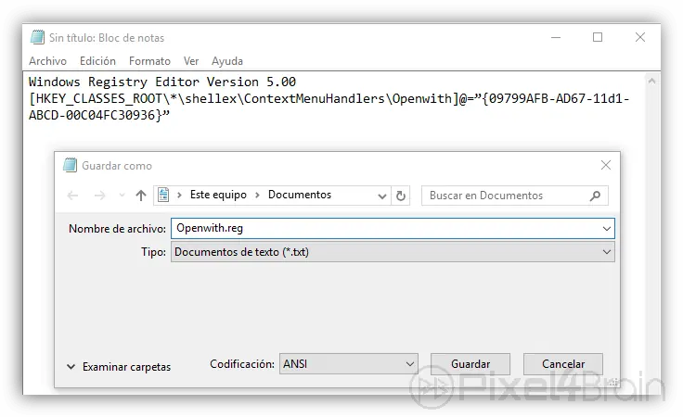Maximize the Bloc de notas window
The width and height of the screenshot is (683, 417).
pyautogui.click(x=598, y=37)
